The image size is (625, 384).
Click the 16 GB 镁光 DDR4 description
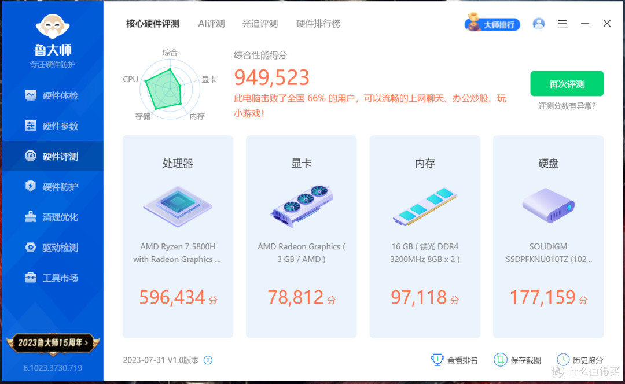point(425,253)
